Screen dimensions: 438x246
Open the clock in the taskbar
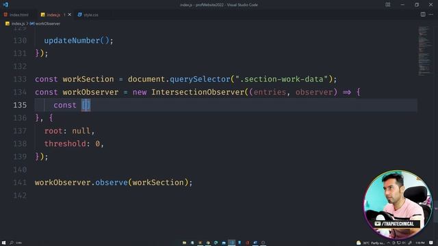(x=420, y=243)
